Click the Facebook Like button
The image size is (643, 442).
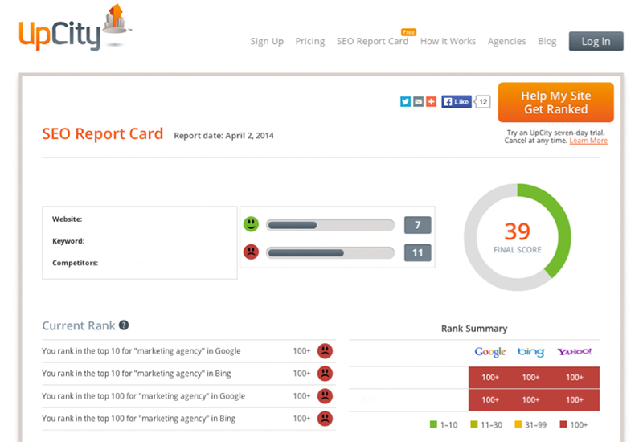457,102
